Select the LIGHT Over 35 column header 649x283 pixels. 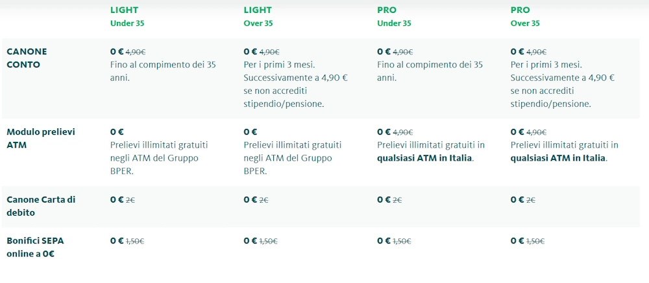pos(258,16)
